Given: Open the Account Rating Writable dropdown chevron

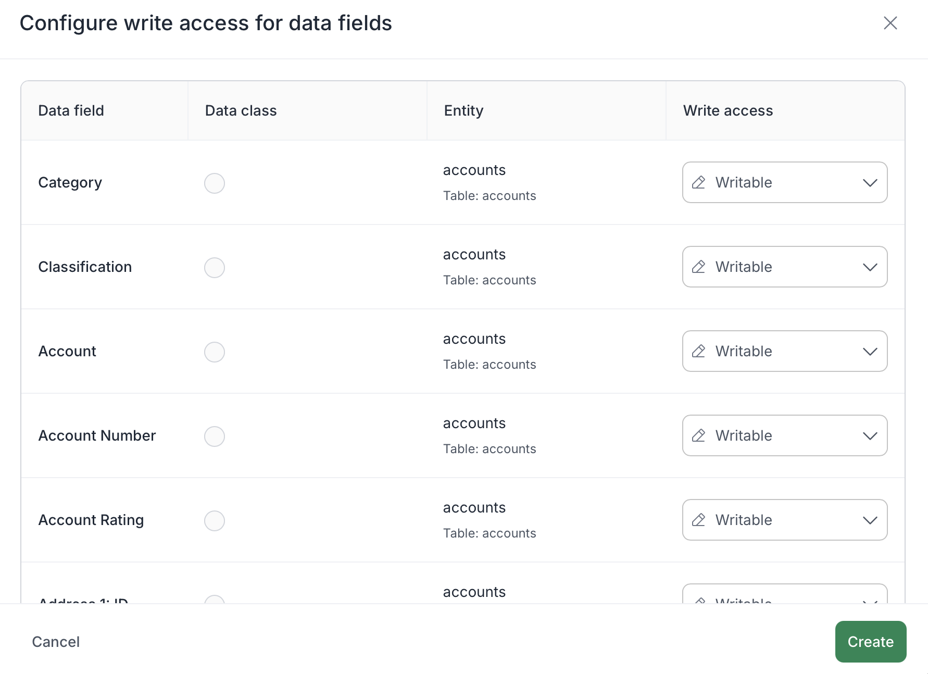Looking at the screenshot, I should [x=870, y=520].
